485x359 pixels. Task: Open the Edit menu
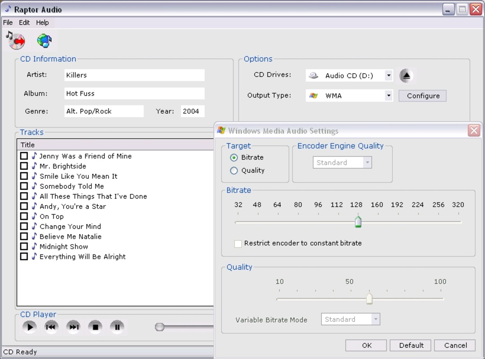24,22
